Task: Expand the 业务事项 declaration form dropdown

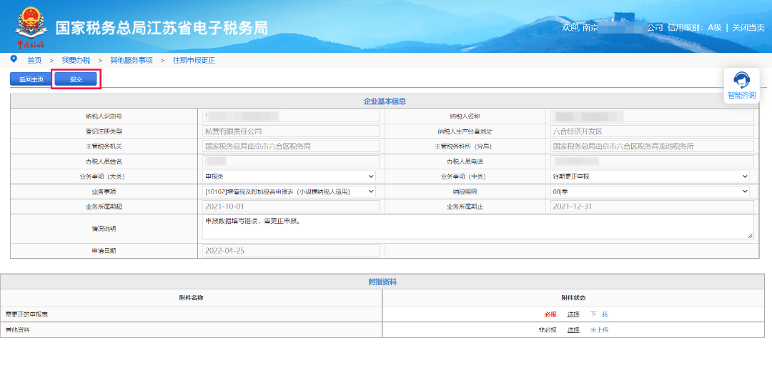Action: (x=289, y=192)
